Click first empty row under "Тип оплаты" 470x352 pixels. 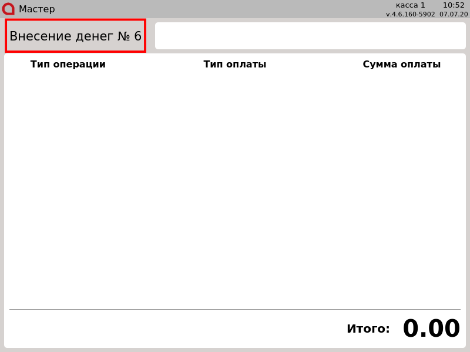pos(235,82)
